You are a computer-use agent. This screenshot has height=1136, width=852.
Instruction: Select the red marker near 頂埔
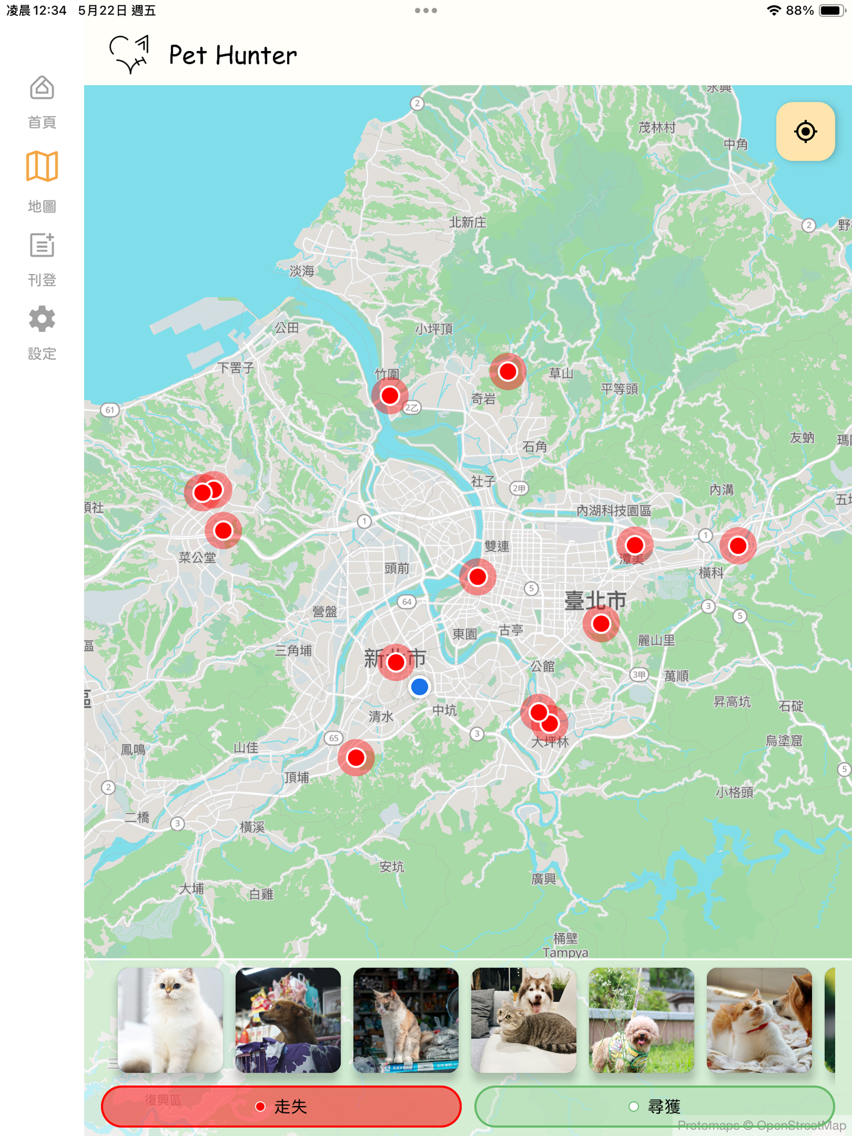[356, 757]
